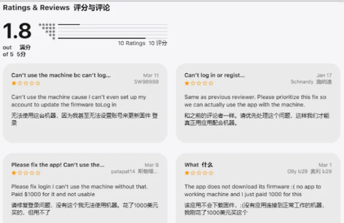Open review titled Can't use the machine bc

point(61,75)
